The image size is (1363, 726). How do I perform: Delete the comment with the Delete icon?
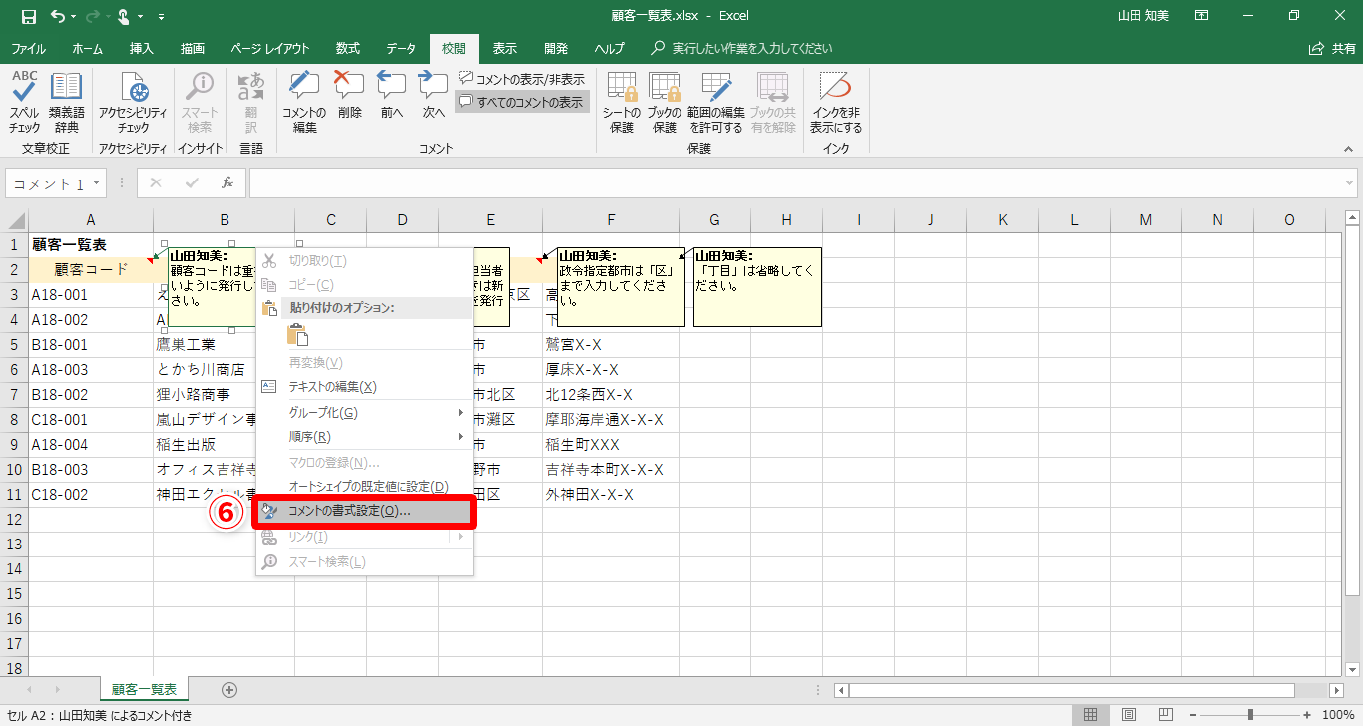[x=349, y=96]
